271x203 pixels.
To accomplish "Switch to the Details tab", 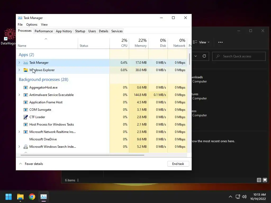I will 103,31.
